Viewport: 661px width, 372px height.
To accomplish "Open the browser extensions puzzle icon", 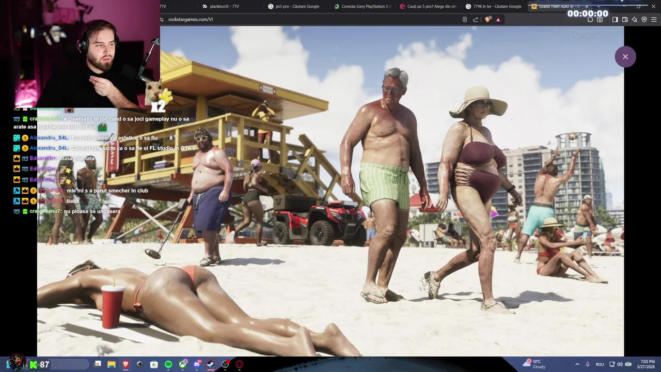I will tap(590, 20).
